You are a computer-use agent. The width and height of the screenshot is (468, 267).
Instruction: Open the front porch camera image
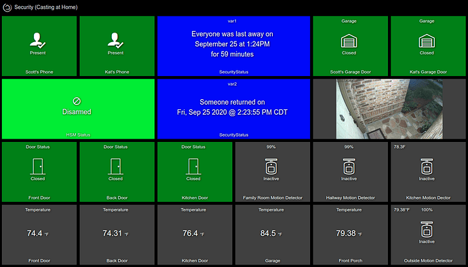click(389, 109)
